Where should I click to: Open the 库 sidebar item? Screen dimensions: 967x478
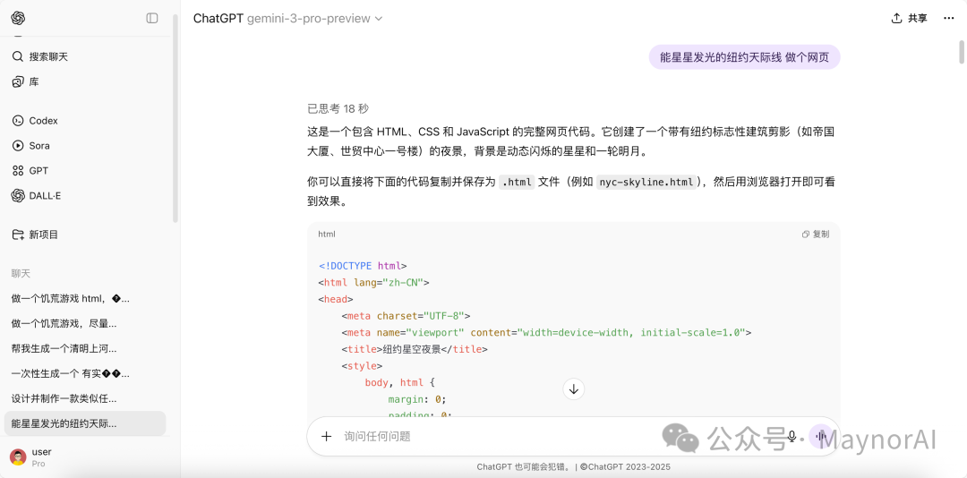click(84, 82)
